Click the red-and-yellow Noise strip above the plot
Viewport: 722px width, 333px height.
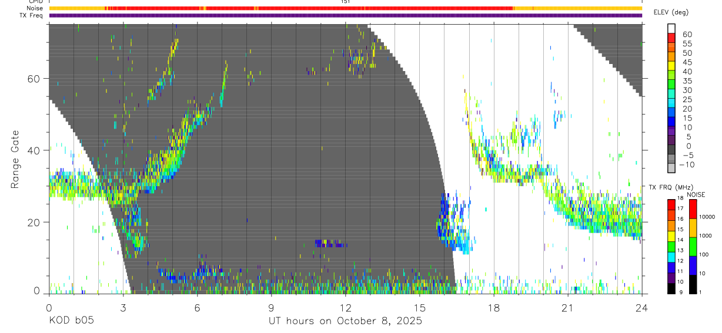coord(346,8)
